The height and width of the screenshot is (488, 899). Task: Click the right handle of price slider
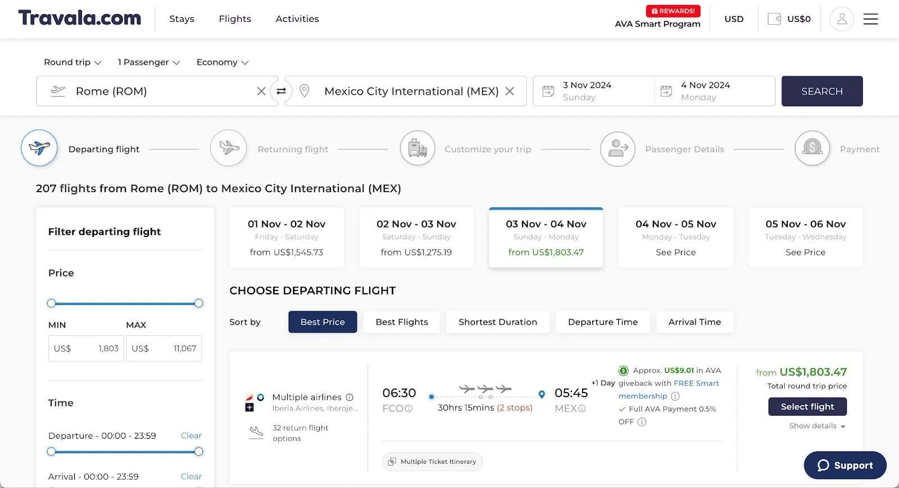pyautogui.click(x=198, y=303)
